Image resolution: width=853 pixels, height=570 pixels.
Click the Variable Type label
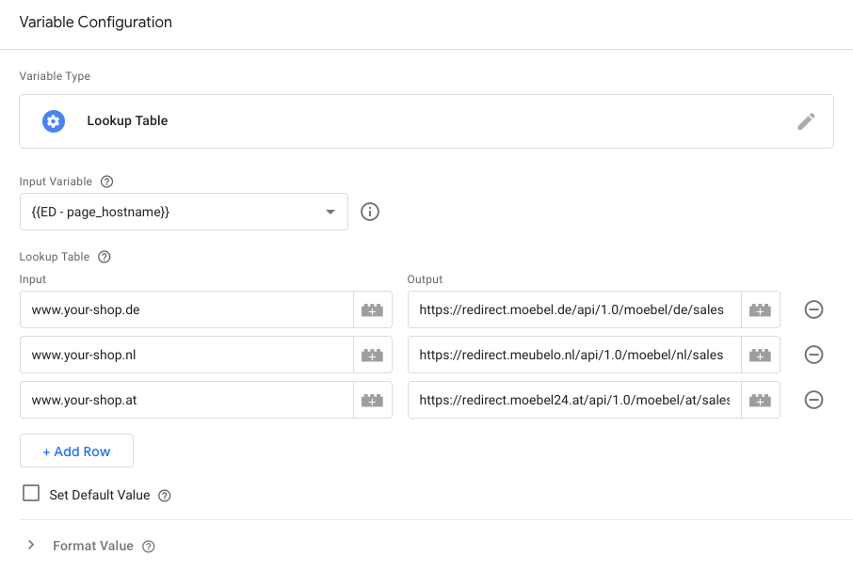(55, 76)
